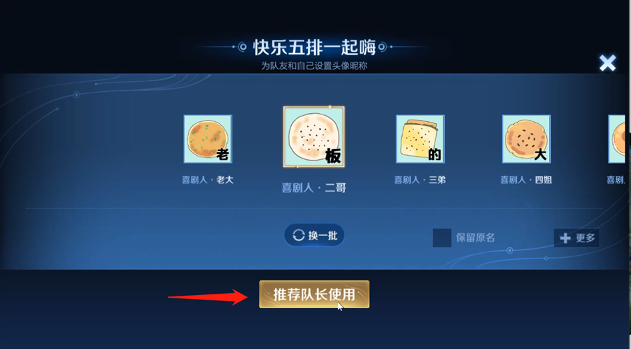Click the 快乐五排一起嗨 title text
This screenshot has width=631, height=349.
(314, 47)
